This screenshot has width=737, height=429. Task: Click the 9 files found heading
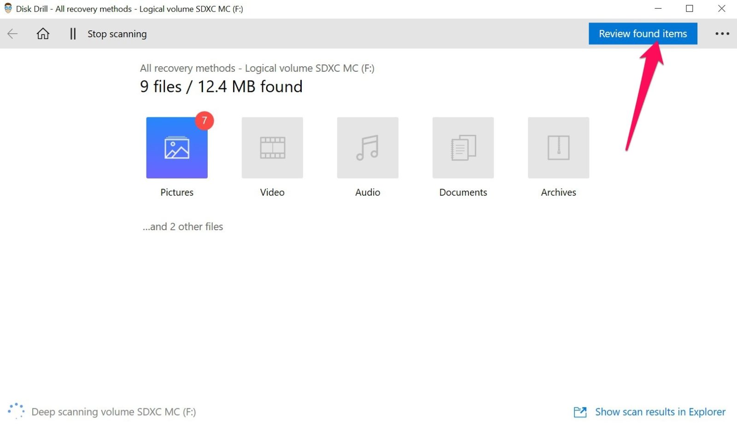(x=222, y=86)
